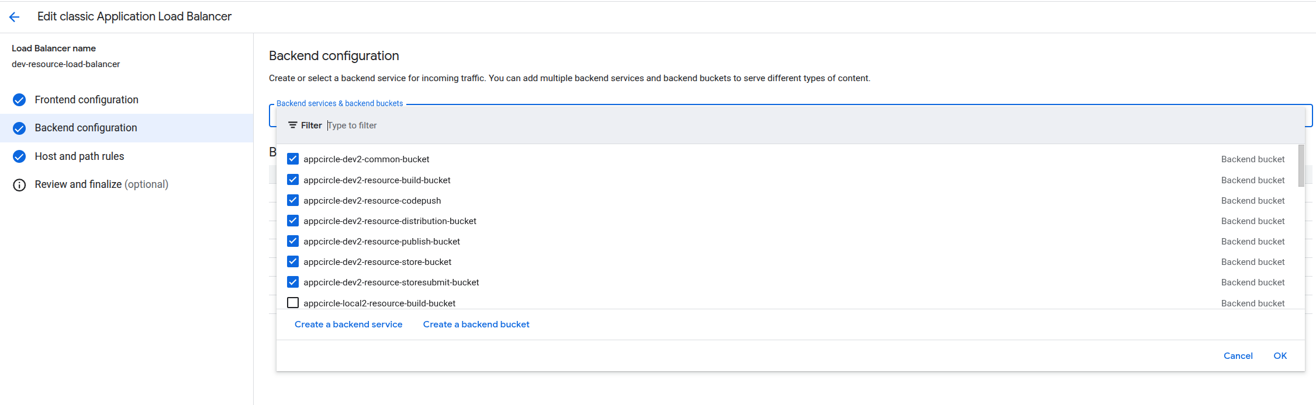The image size is (1316, 405).
Task: Open Host and path rules step
Action: click(x=126, y=156)
